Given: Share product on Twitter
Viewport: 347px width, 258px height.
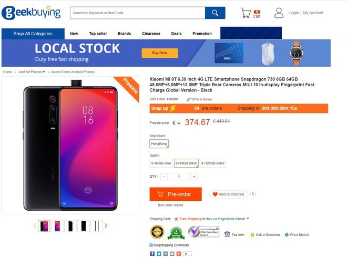Looking at the screenshot, I should 158,253.
